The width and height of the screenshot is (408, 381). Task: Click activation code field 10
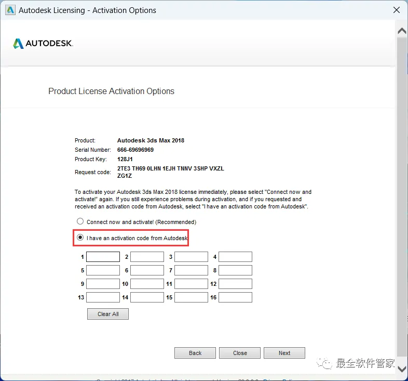[147, 284]
